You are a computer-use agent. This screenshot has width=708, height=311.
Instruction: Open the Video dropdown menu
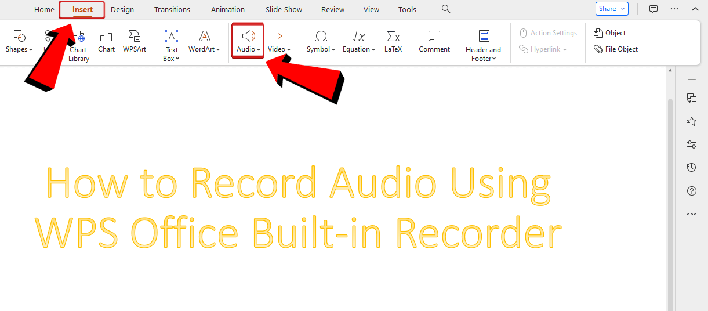[279, 42]
